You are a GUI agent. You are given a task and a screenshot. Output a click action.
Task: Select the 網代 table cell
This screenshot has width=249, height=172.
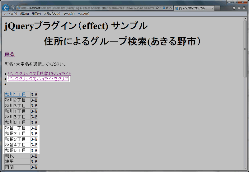[17, 156]
